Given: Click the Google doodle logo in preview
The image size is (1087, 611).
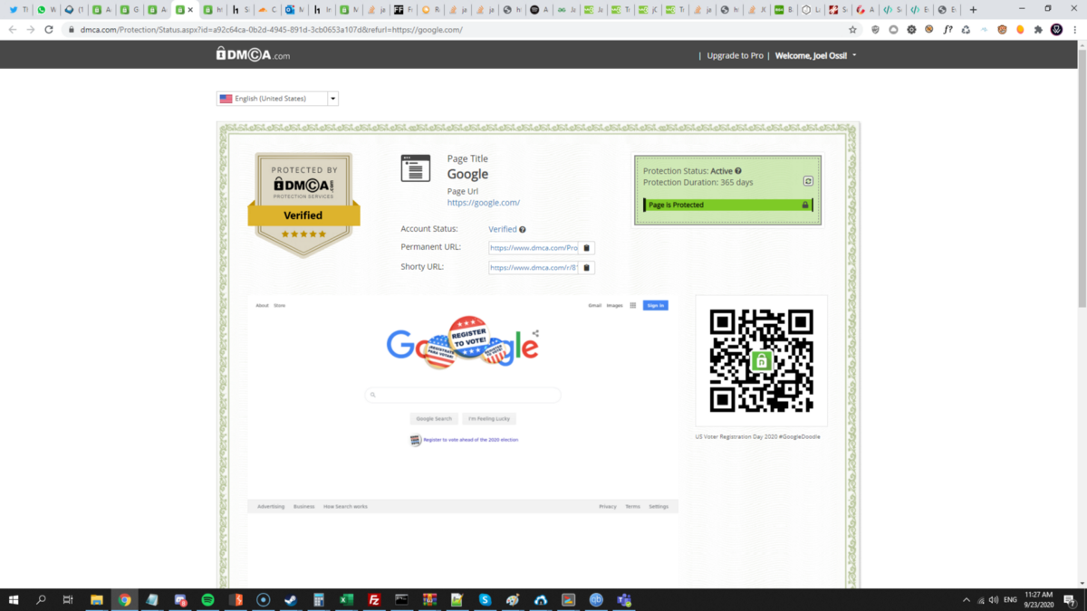Looking at the screenshot, I should [x=463, y=344].
